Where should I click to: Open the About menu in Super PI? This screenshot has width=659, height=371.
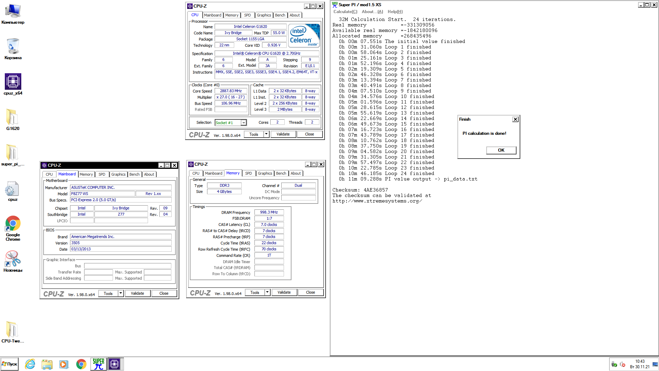click(x=372, y=12)
